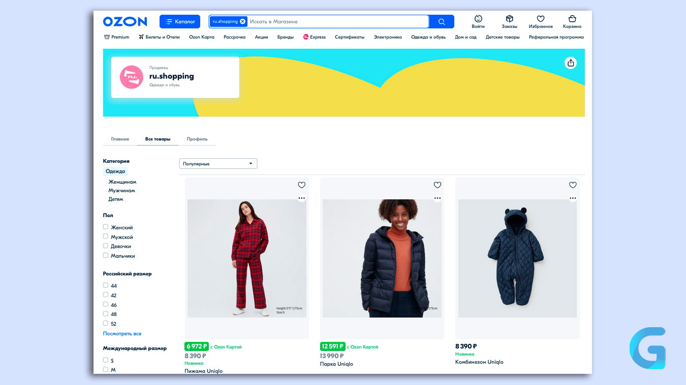Click the 8 390 ₽ Комбинезон price
Image resolution: width=686 pixels, height=385 pixels.
[466, 346]
